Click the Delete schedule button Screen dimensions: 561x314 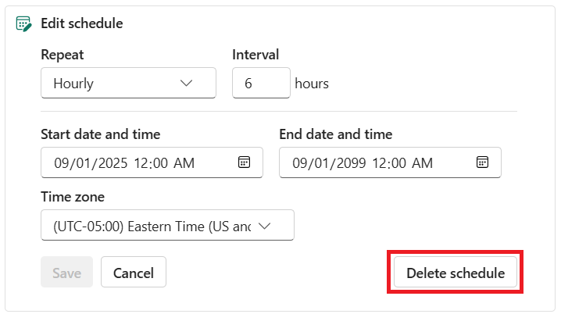[455, 273]
